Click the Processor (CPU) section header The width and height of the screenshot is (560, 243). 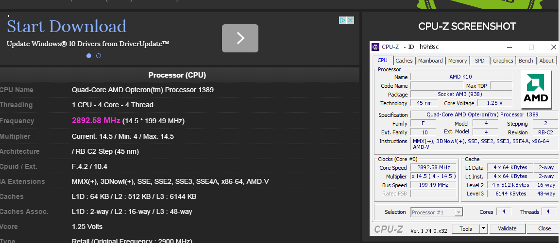[177, 75]
